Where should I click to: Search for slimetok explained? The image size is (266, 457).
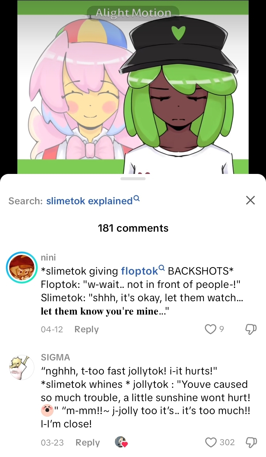point(89,201)
